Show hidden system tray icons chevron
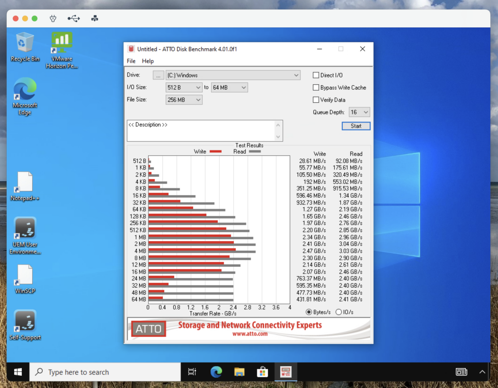This screenshot has height=388, width=498. coord(482,372)
